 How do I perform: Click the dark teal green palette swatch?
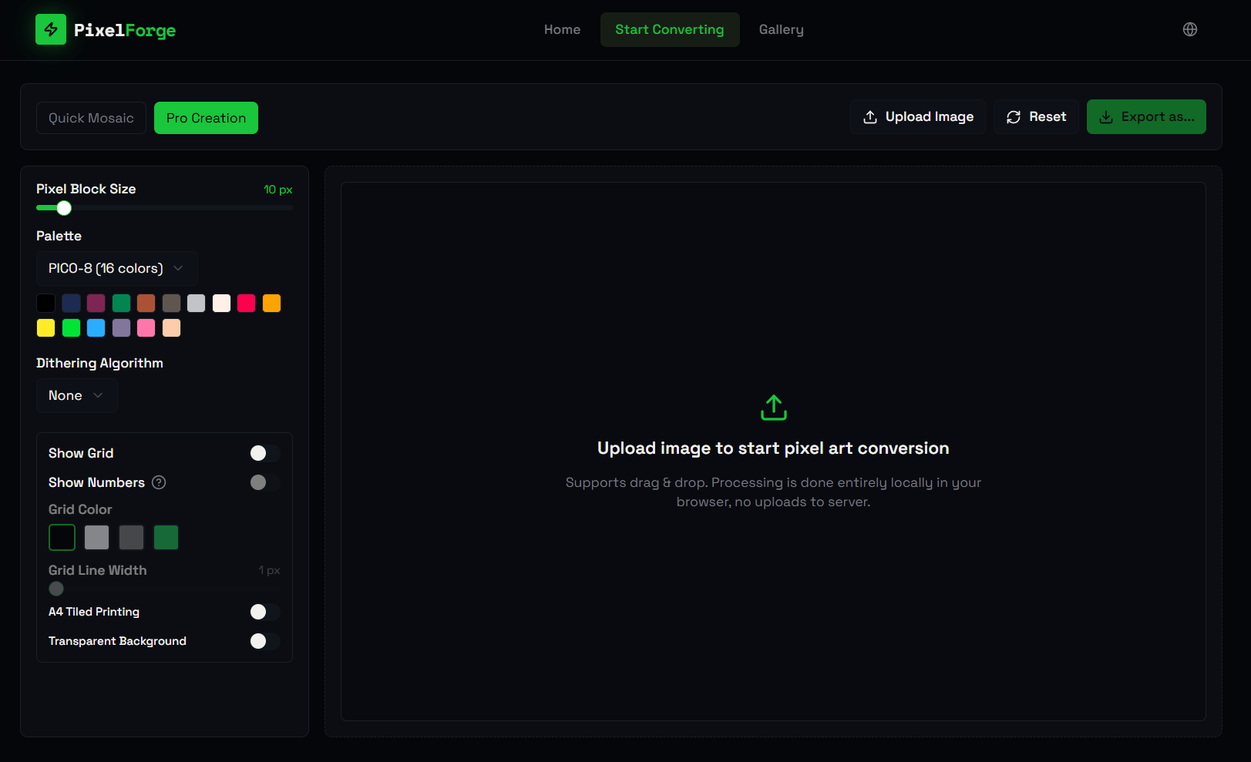point(121,304)
